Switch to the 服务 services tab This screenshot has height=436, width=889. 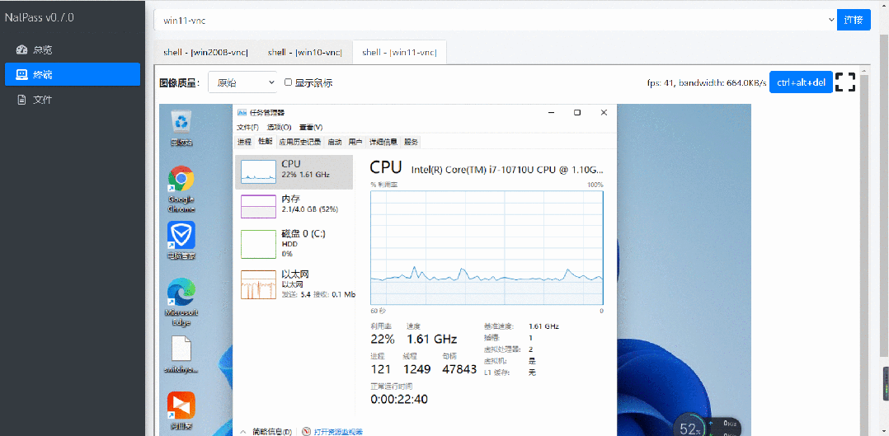411,142
